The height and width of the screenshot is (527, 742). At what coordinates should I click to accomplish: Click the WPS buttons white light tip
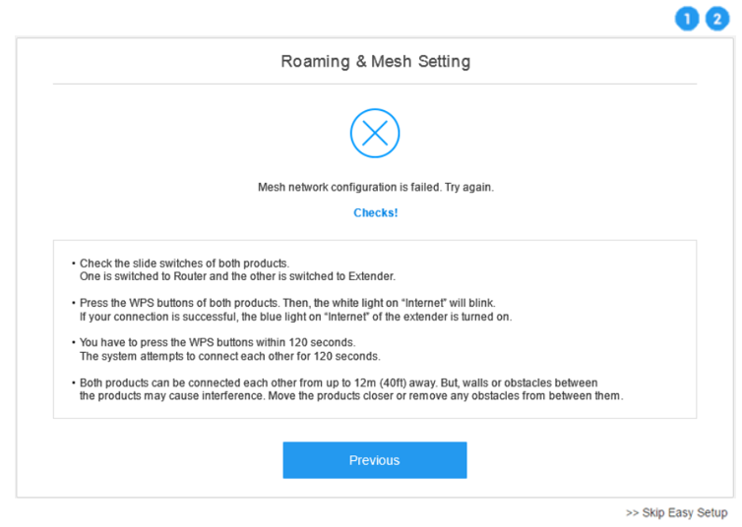point(287,303)
